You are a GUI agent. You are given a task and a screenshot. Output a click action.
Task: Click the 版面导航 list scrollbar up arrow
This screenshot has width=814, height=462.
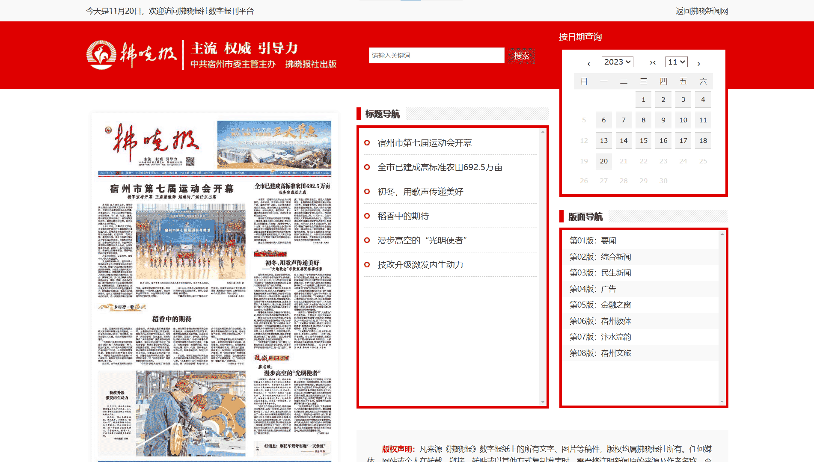click(722, 234)
